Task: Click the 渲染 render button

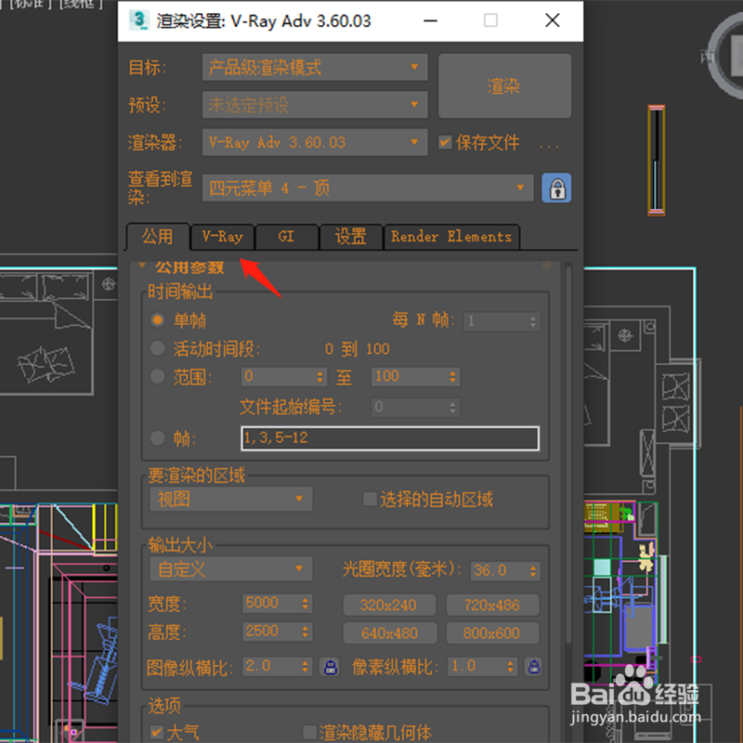Action: click(x=504, y=85)
